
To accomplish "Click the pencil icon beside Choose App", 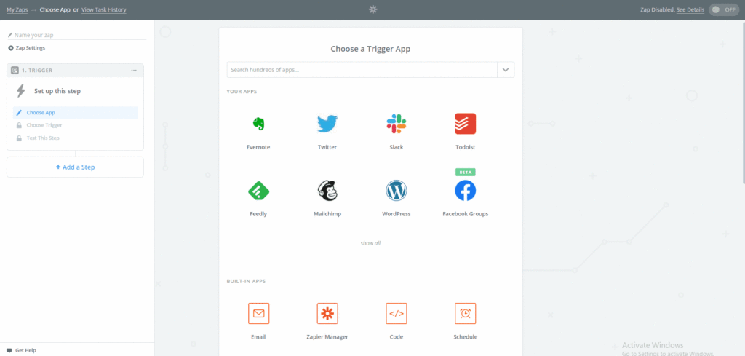I will pyautogui.click(x=19, y=113).
